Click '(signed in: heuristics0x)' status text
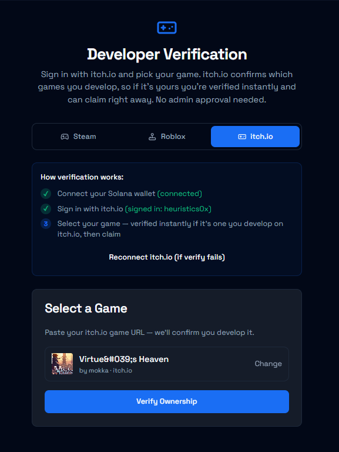Image resolution: width=339 pixels, height=452 pixels. 168,209
